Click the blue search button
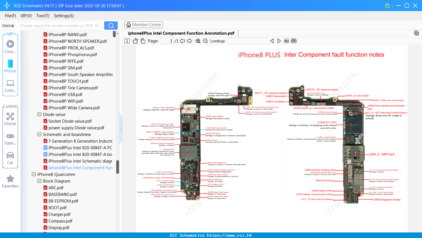This screenshot has width=422, height=238. click(x=111, y=26)
